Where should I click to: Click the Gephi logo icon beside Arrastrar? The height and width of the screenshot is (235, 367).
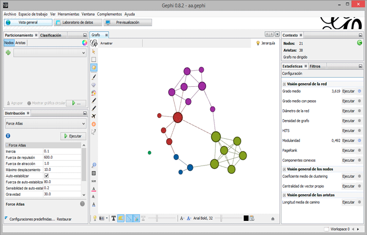[x=94, y=43]
